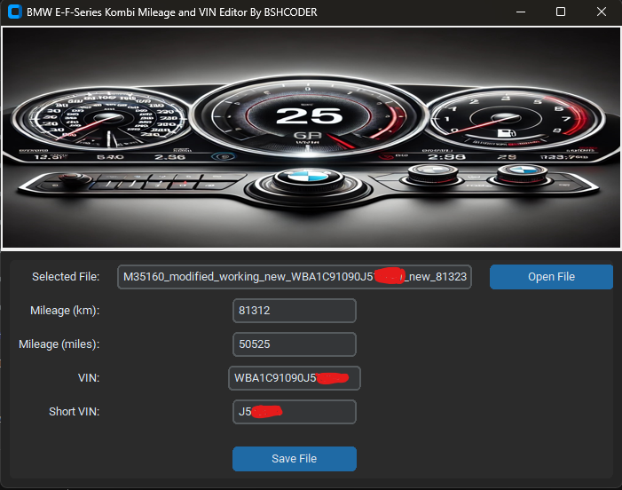Image resolution: width=622 pixels, height=490 pixels.
Task: Close the Kombi Mileage Editor window
Action: coord(602,12)
